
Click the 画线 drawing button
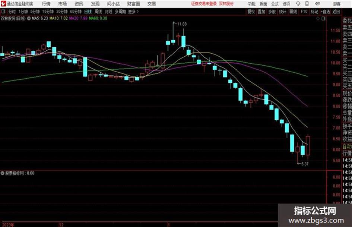click(x=293, y=12)
